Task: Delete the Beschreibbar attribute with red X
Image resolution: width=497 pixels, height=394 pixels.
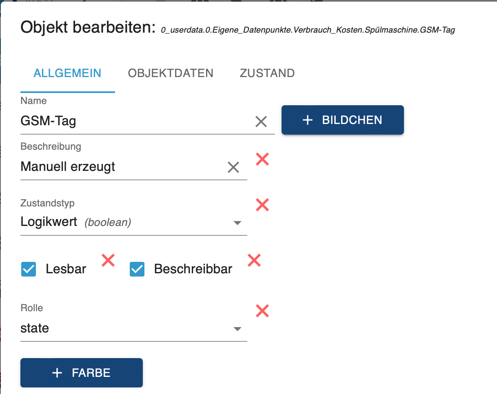Action: 254,260
